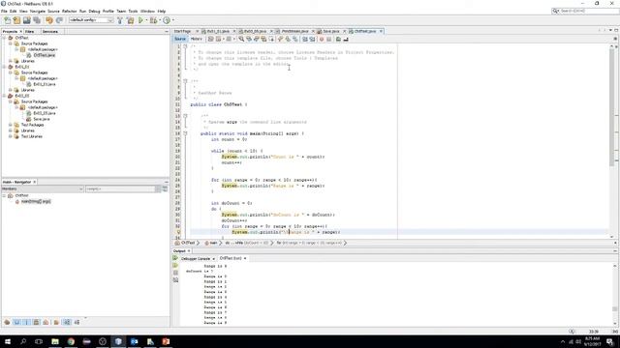Toggle Show Inherited Members in Navigator

coord(7,322)
